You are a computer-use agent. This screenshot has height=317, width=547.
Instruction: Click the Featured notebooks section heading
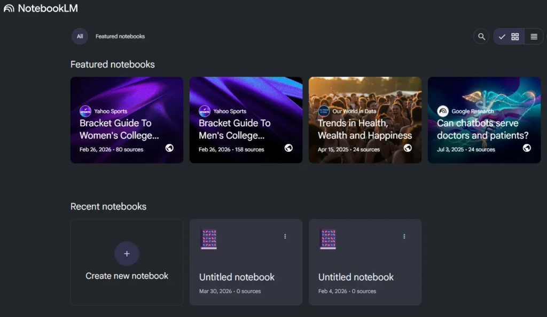click(x=112, y=64)
